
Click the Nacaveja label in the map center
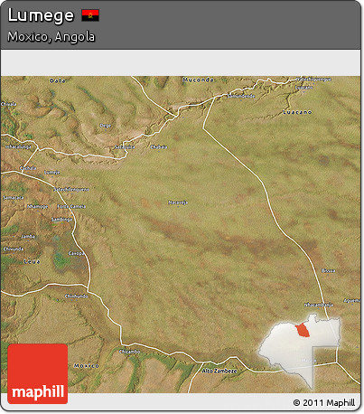click(178, 202)
